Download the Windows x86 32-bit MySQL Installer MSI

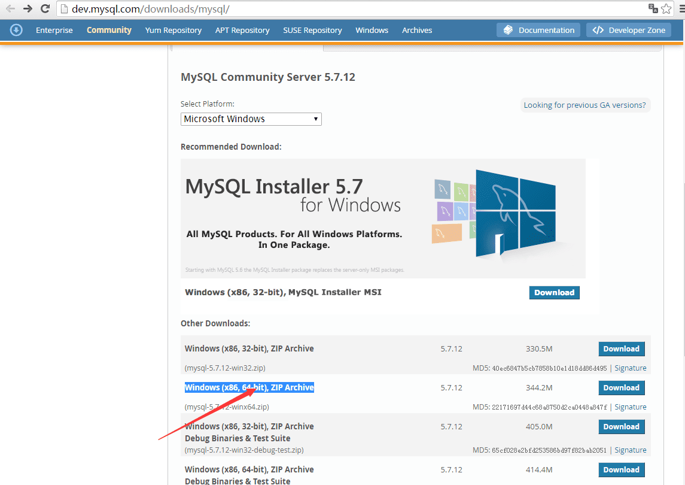coord(553,292)
